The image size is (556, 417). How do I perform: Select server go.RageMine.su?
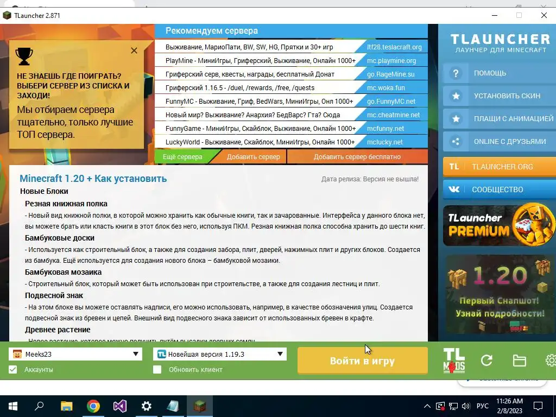click(391, 74)
